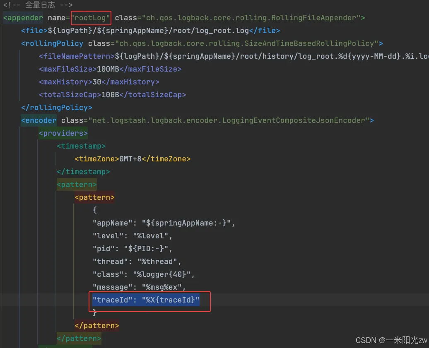Click the highlighted 'rootLog' appender name
The image size is (429, 348).
[x=91, y=18]
